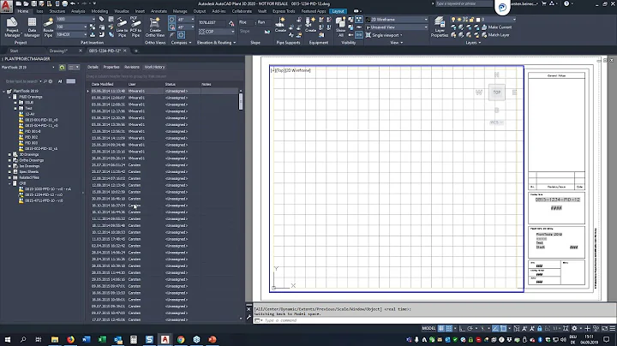Viewport: 617px width, 346px height.
Task: Expand the Elevation & Routing panel
Action: click(217, 43)
